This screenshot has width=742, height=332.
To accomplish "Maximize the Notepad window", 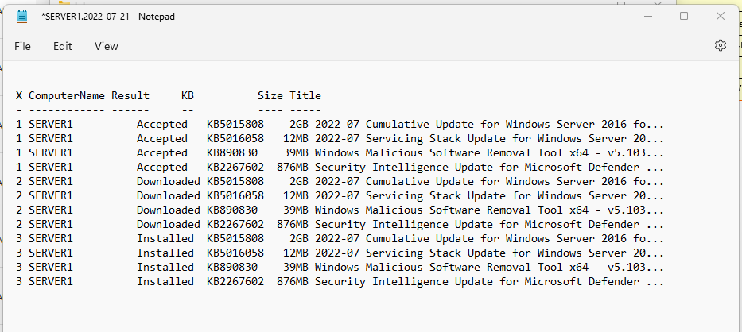I will (x=683, y=16).
